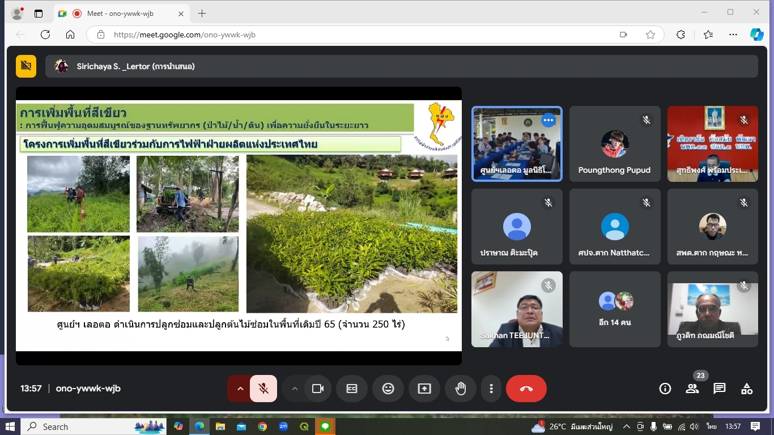Viewport: 774px width, 435px height.
Task: Select the ปราชาณ participant tile
Action: [517, 227]
